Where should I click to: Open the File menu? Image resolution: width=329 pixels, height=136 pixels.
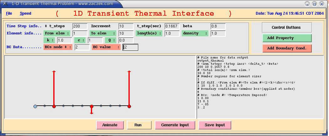tap(9, 13)
